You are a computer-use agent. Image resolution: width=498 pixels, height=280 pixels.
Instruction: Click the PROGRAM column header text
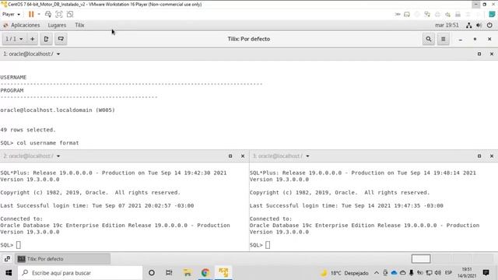pos(12,90)
